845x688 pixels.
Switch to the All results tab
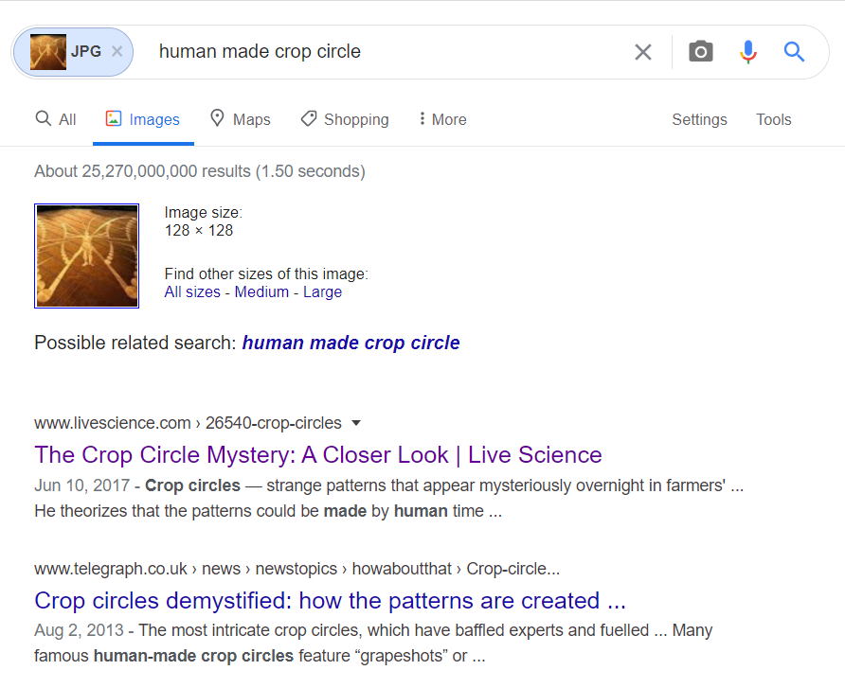56,119
